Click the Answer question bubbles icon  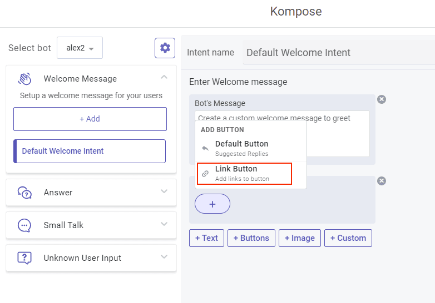[24, 193]
